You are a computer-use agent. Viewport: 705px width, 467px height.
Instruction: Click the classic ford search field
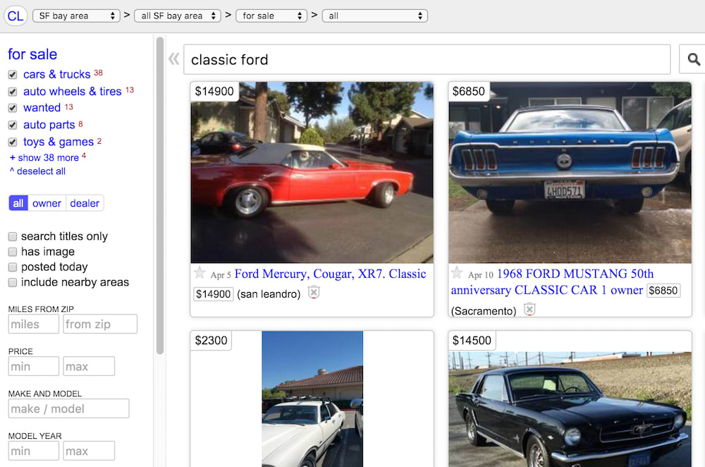coord(427,59)
